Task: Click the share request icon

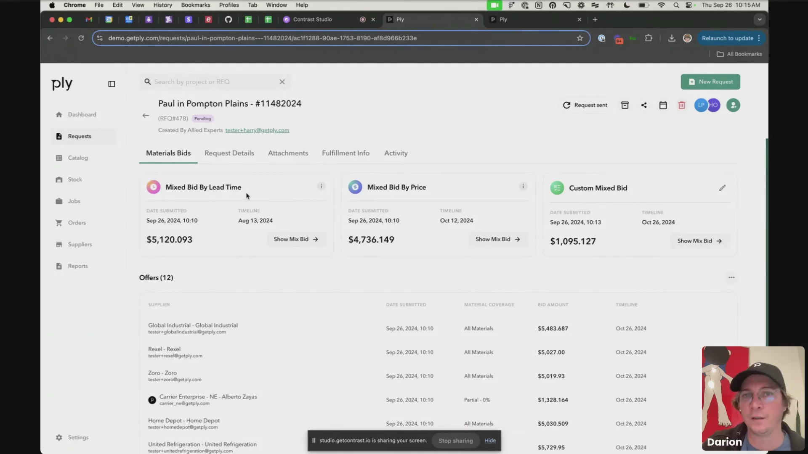Action: [x=644, y=105]
